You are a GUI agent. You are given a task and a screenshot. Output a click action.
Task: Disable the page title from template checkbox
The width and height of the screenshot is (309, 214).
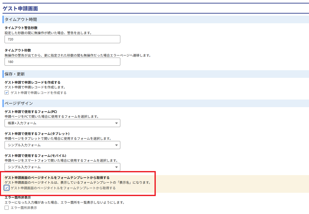7,188
